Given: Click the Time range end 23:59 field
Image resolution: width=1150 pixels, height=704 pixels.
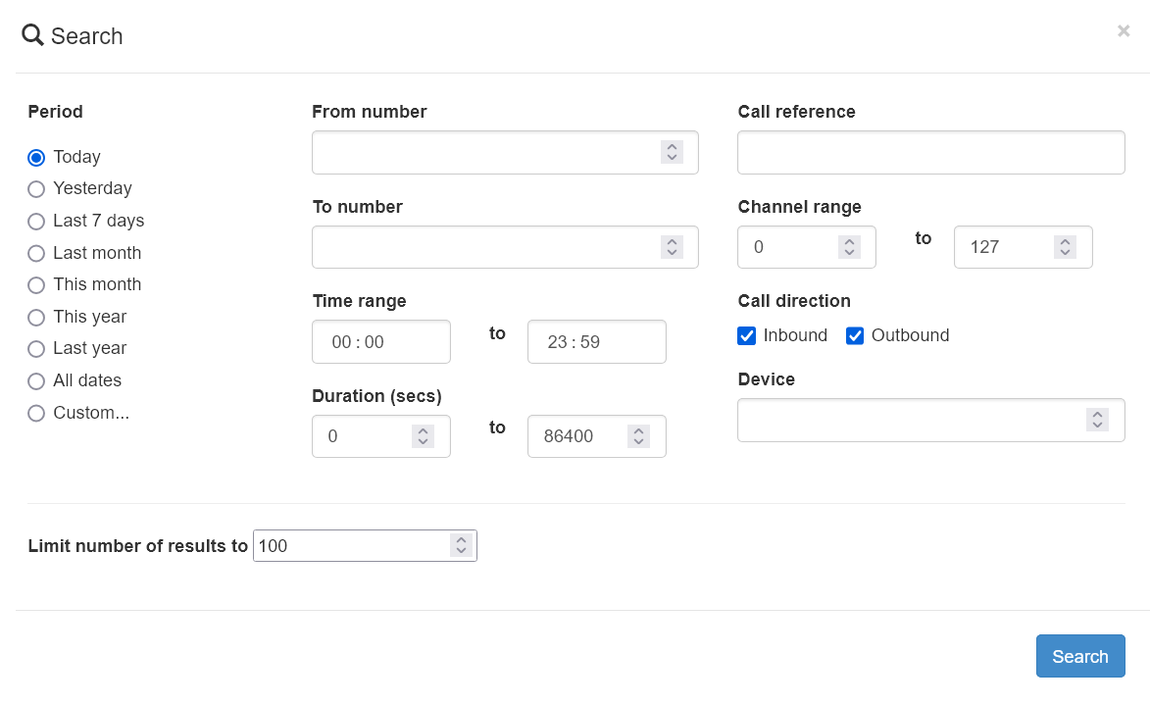Looking at the screenshot, I should (596, 342).
